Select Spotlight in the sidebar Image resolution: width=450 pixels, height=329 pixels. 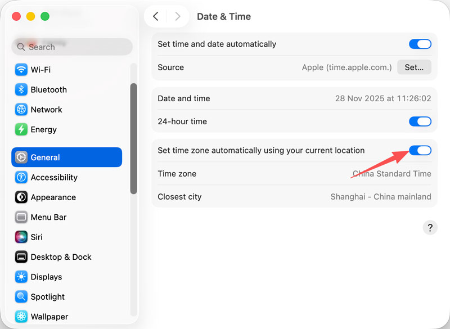click(x=48, y=296)
